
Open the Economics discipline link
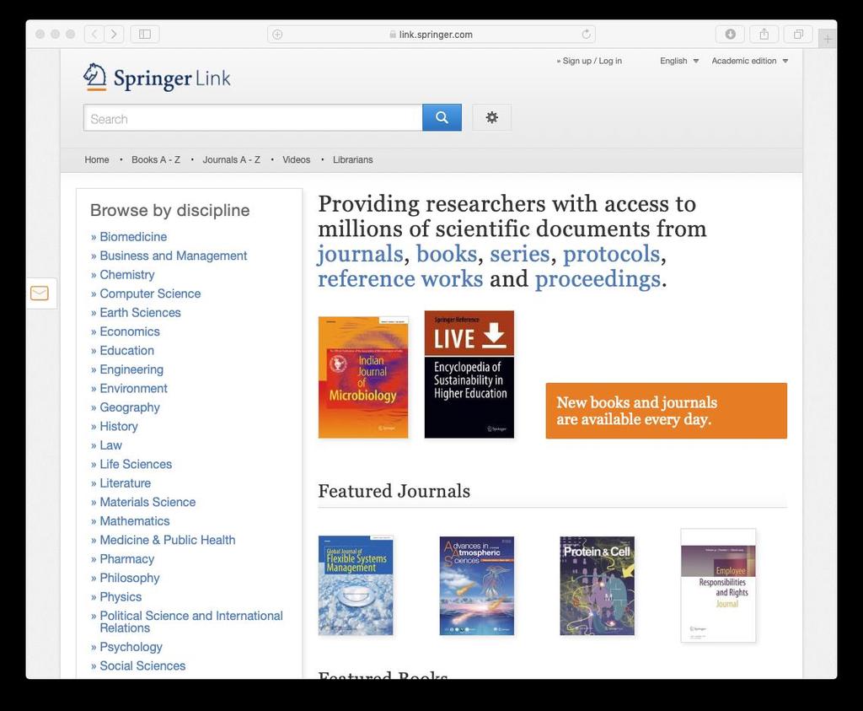tap(130, 331)
